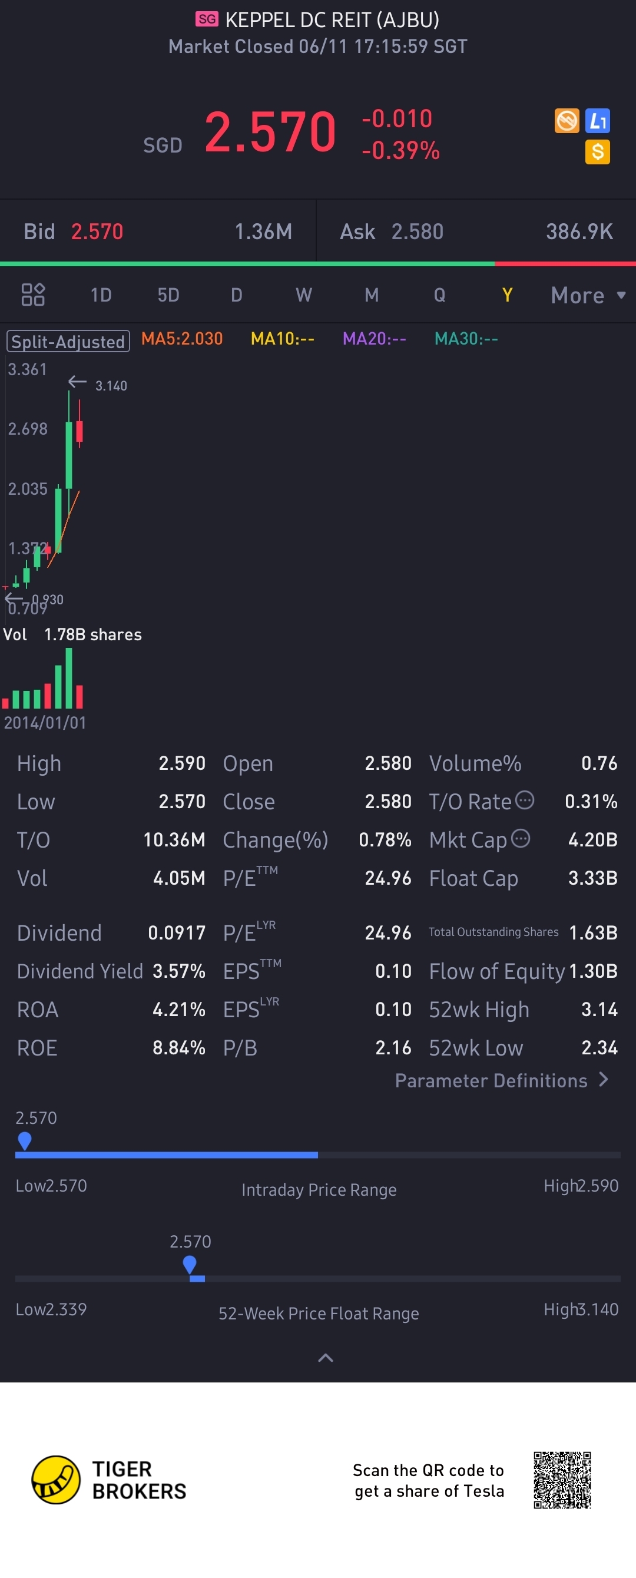This screenshot has width=636, height=1578.
Task: Switch to the 5D chart tab
Action: point(168,295)
